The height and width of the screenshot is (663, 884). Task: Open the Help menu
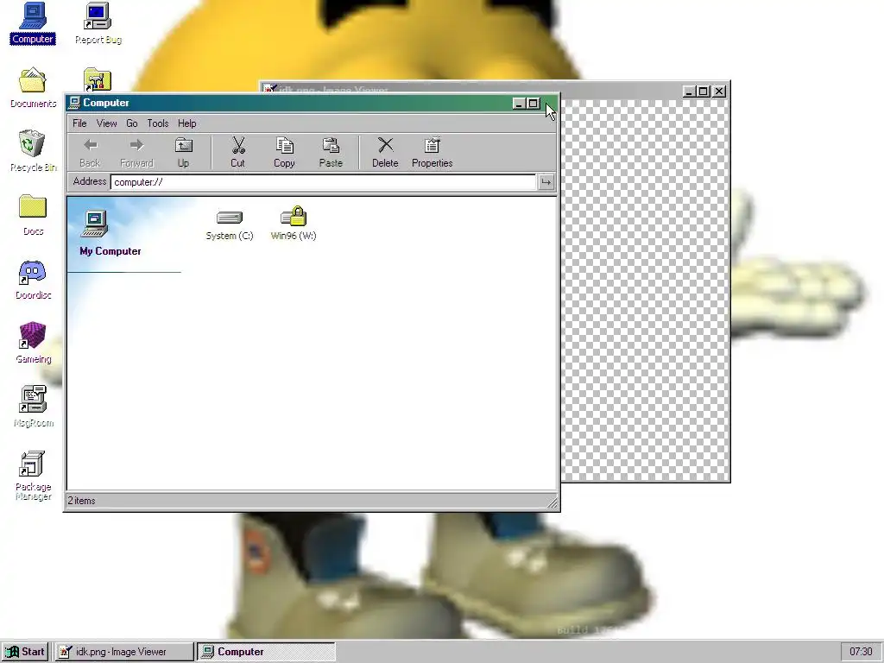pyautogui.click(x=187, y=123)
